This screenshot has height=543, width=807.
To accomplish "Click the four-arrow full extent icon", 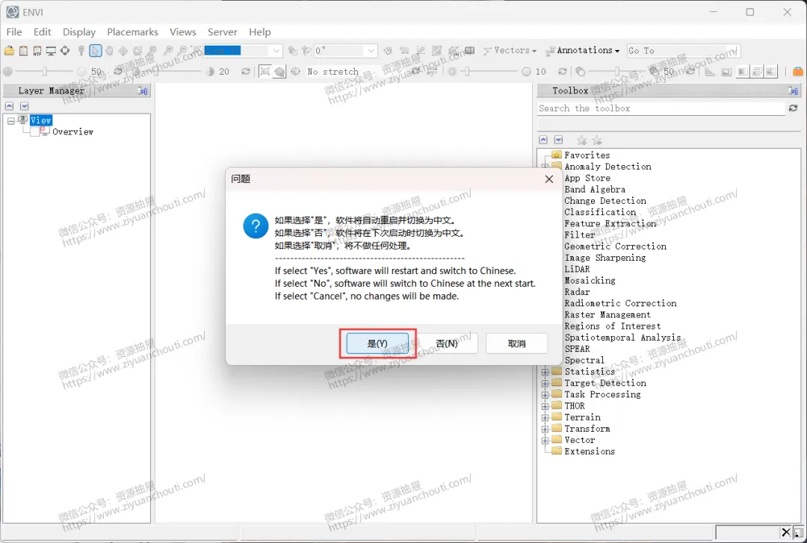I will point(65,51).
